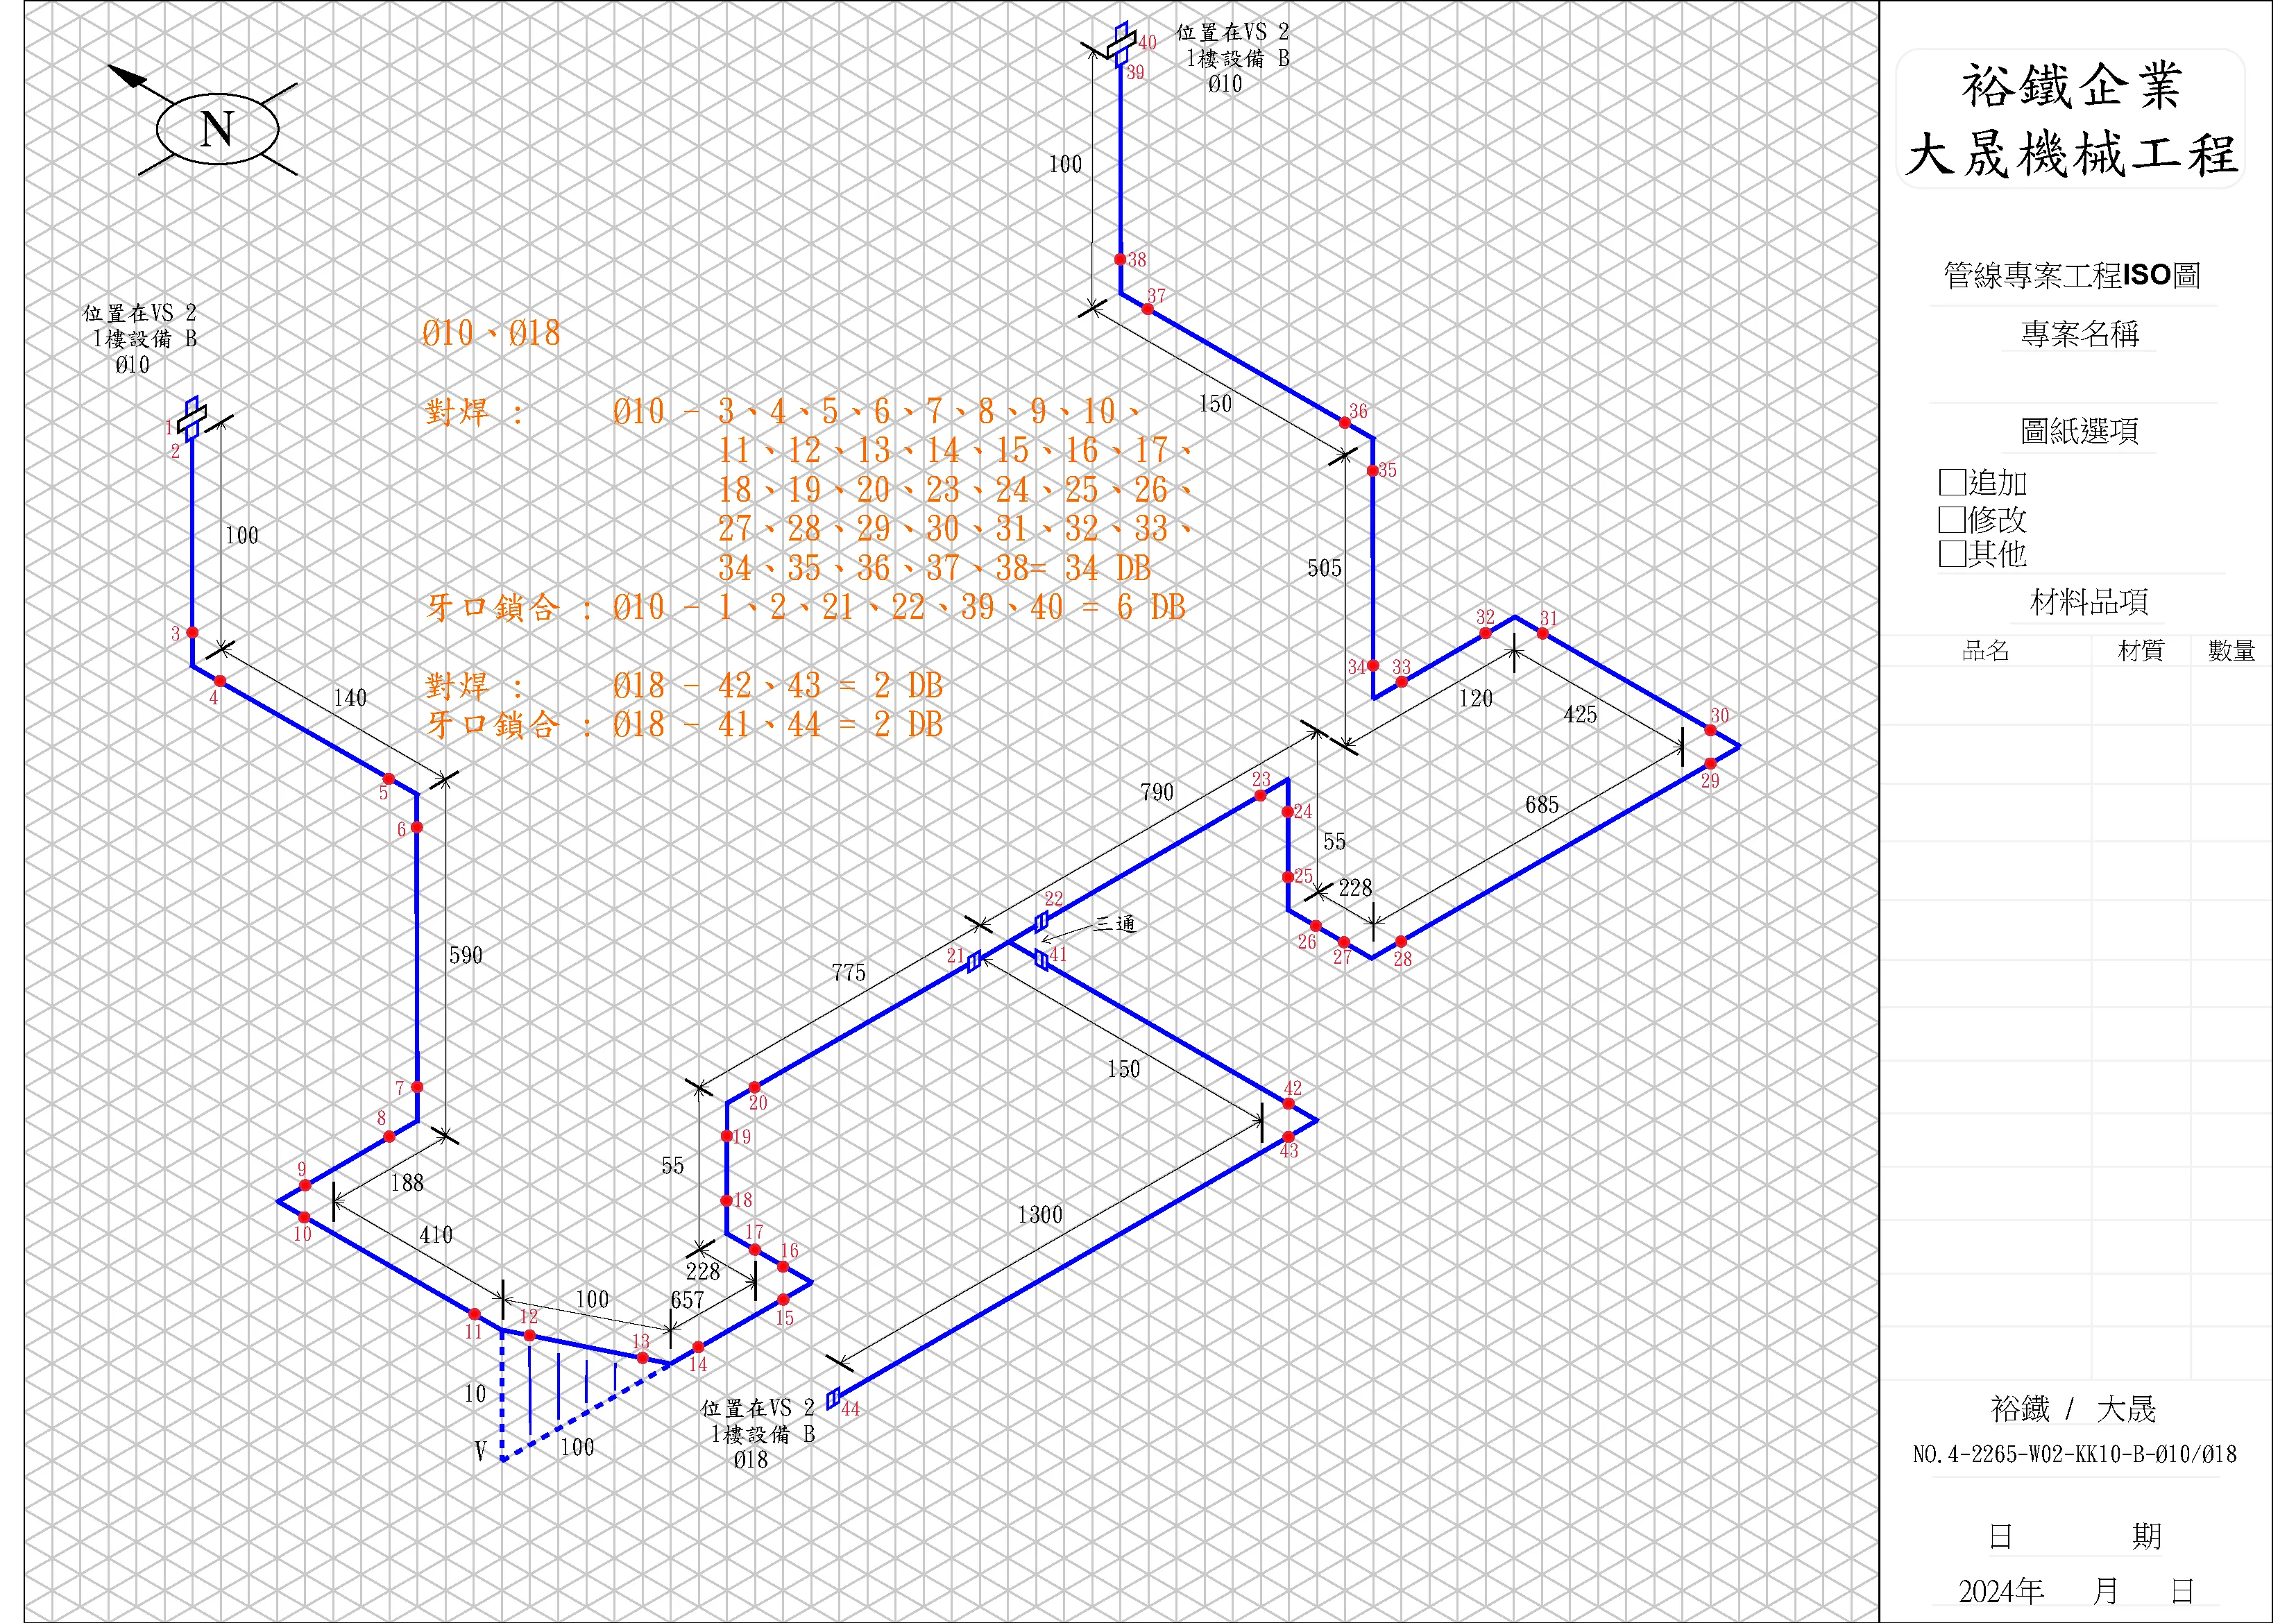The width and height of the screenshot is (2296, 1623).
Task: Check the 修改 checkbox
Action: (x=1952, y=519)
